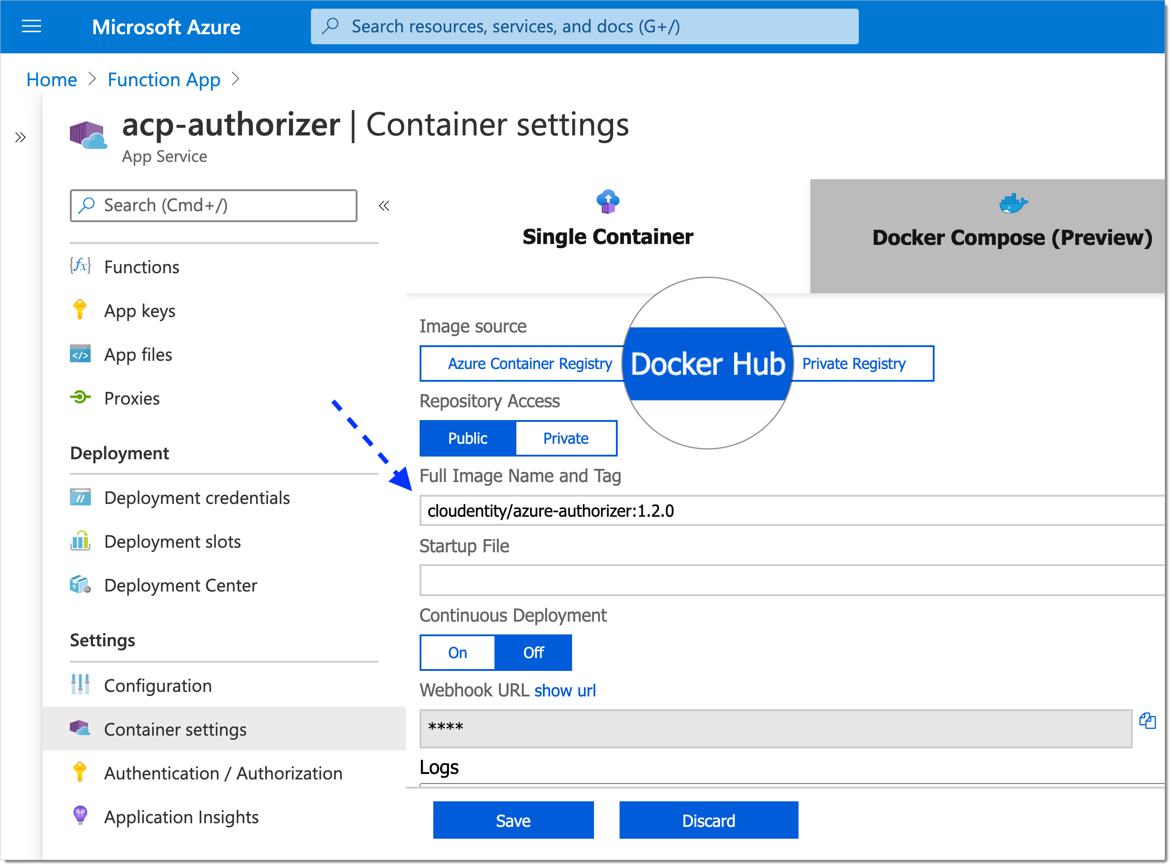Switch to Docker Compose (Preview) tab
The width and height of the screenshot is (1172, 867).
tap(988, 236)
